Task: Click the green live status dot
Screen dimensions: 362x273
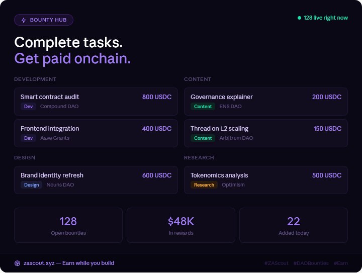Action: point(299,18)
